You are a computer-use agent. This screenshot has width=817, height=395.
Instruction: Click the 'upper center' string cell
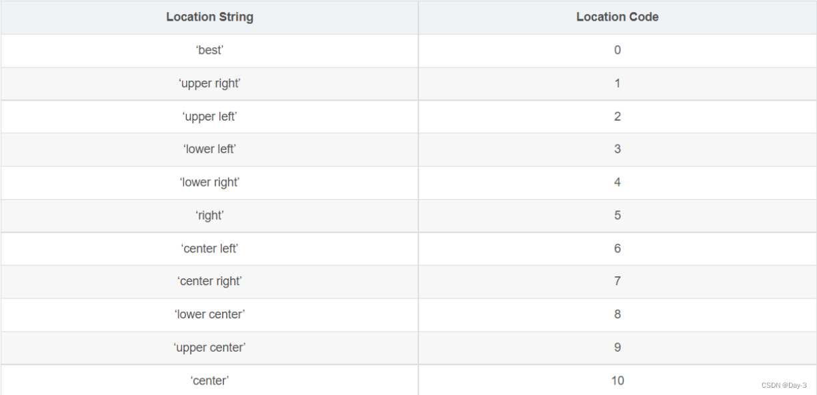[x=209, y=348]
